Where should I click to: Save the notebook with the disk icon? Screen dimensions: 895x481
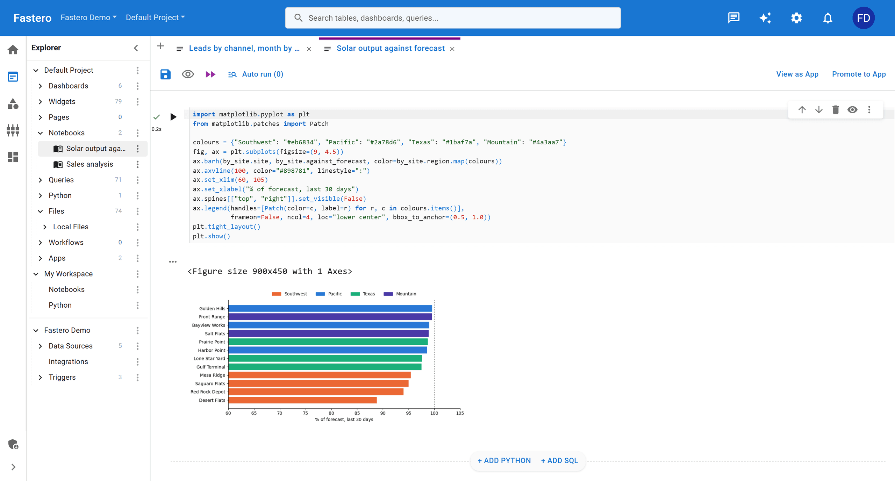tap(165, 74)
